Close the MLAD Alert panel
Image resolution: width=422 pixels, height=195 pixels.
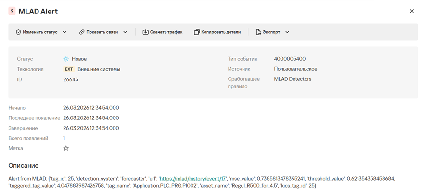(411, 11)
